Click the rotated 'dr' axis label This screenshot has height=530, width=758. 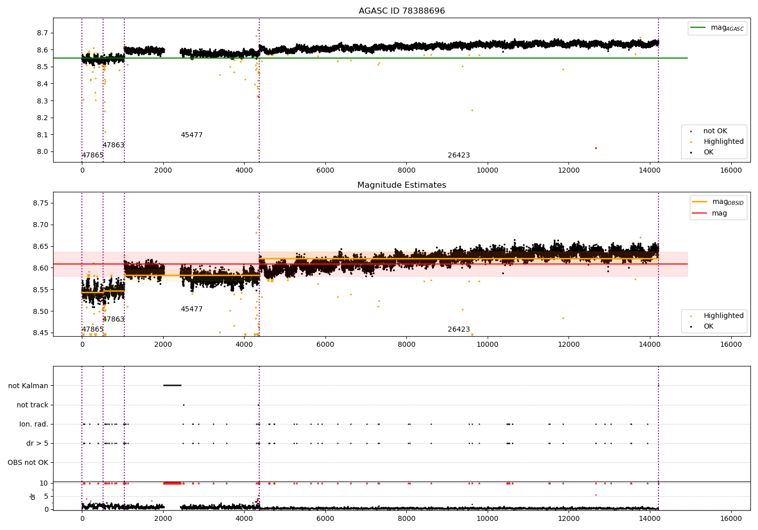tap(33, 496)
